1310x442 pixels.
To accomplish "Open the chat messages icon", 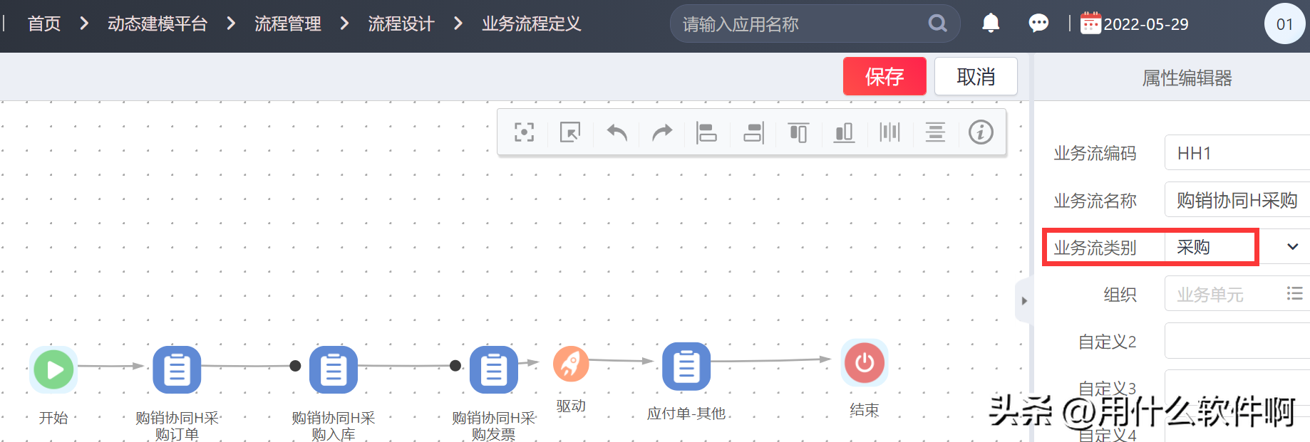I will coord(1038,23).
